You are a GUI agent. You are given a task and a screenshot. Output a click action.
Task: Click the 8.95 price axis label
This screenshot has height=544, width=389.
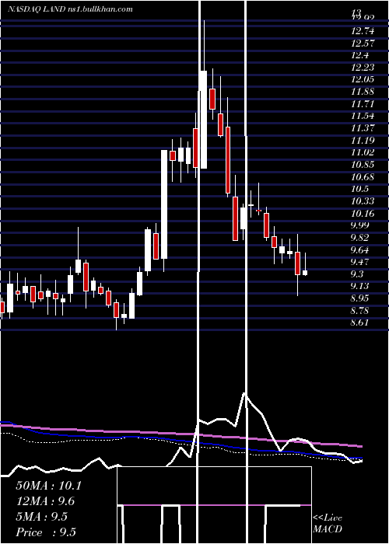pos(361,298)
